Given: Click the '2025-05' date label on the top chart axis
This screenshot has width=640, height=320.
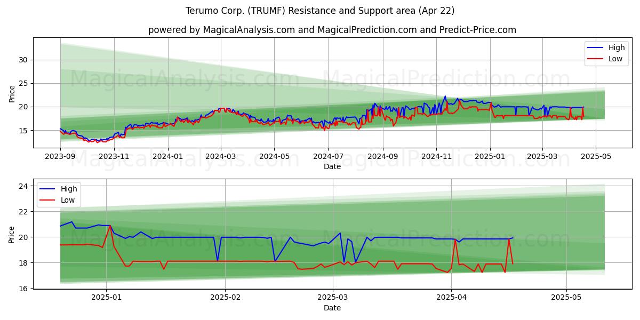Looking at the screenshot, I should pos(596,157).
